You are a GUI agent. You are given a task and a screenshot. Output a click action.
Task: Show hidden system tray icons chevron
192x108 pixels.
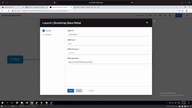point(168,103)
